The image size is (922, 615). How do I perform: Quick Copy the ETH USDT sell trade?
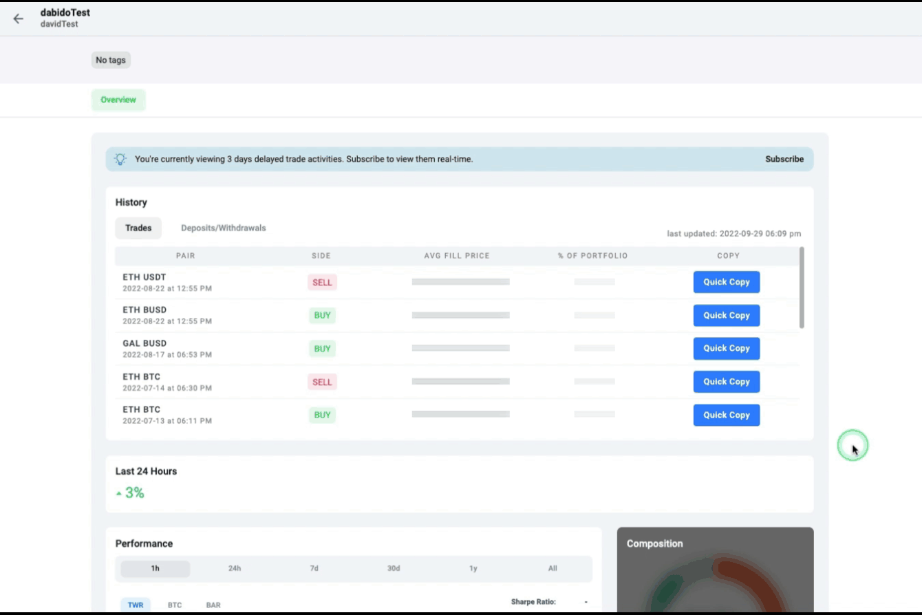[727, 282]
